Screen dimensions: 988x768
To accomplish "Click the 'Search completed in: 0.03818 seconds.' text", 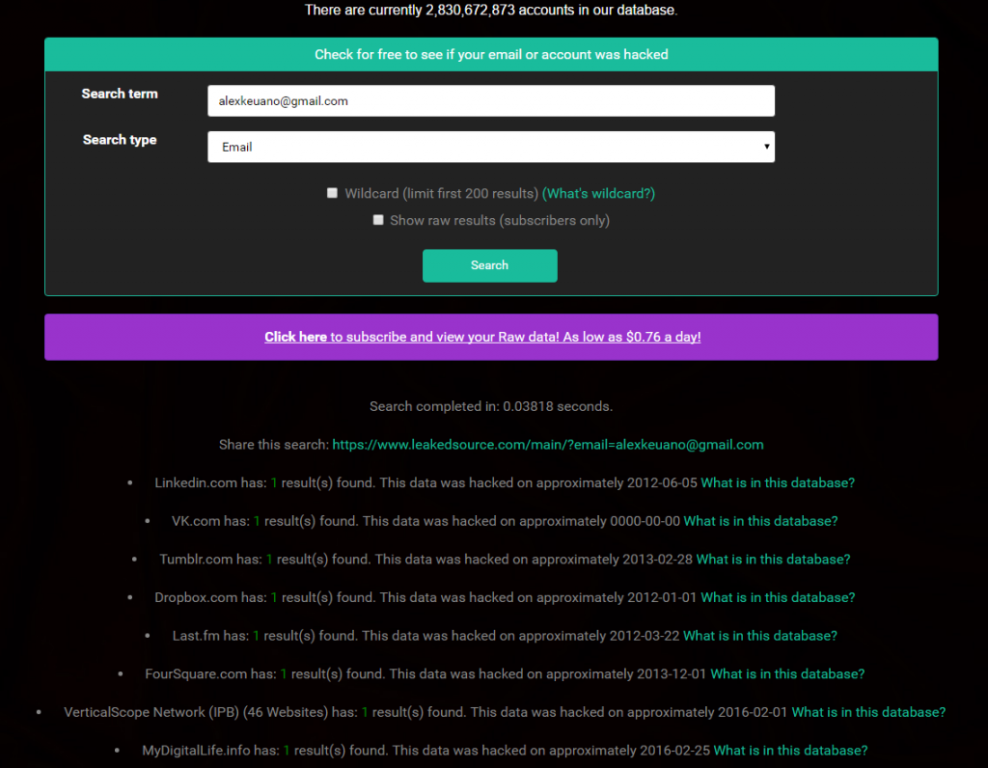I will 491,406.
